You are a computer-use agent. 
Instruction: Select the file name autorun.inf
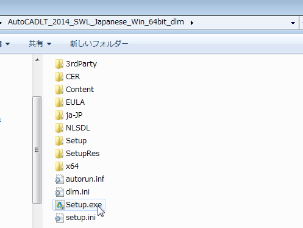(x=85, y=179)
